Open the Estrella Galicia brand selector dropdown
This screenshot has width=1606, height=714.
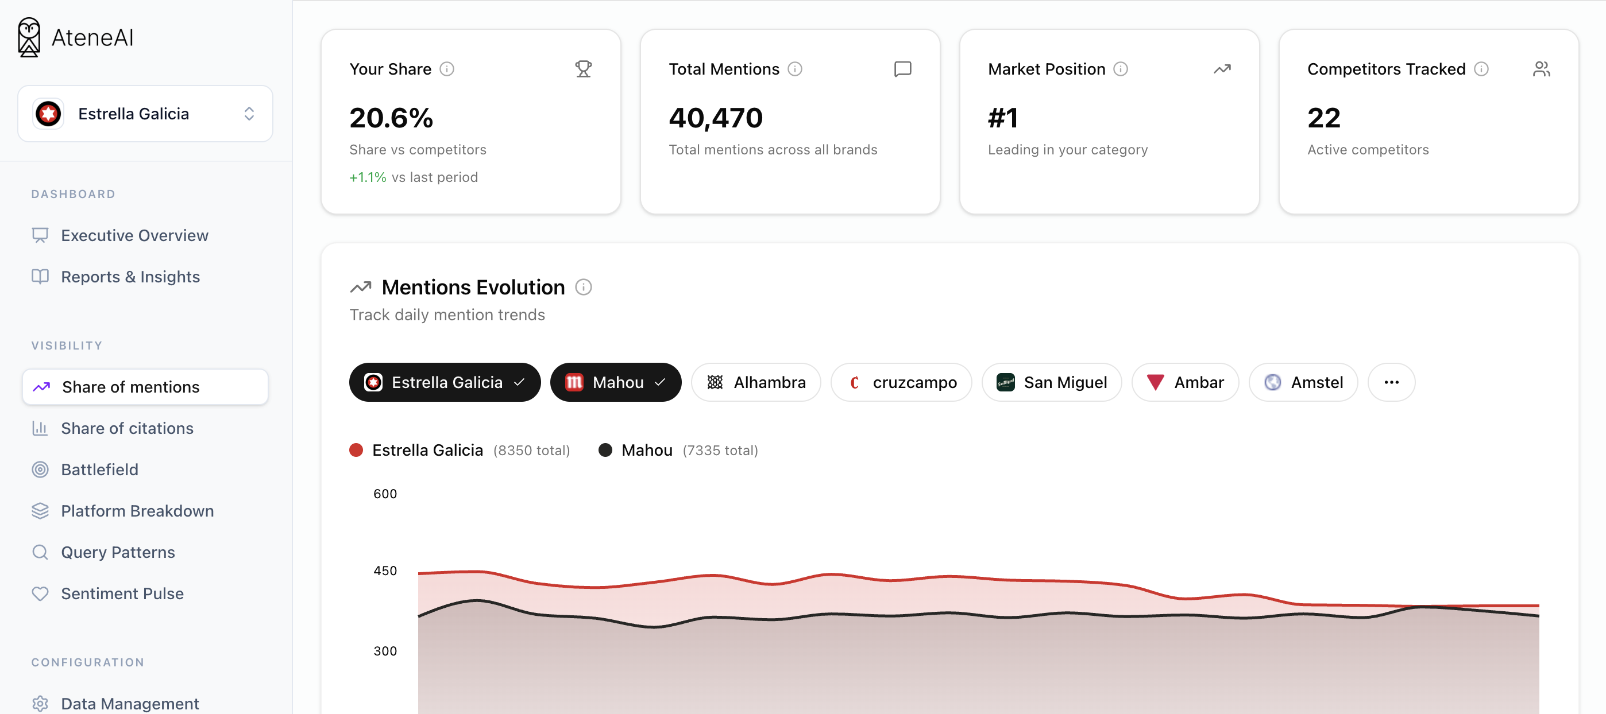tap(145, 114)
